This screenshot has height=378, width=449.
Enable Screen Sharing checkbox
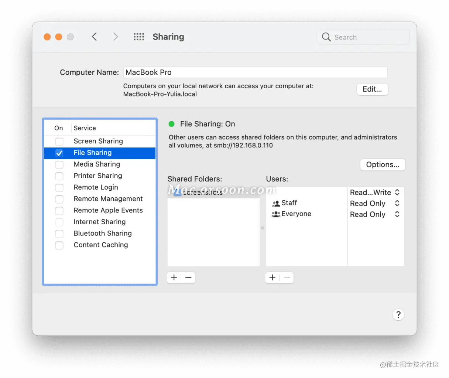click(x=59, y=142)
